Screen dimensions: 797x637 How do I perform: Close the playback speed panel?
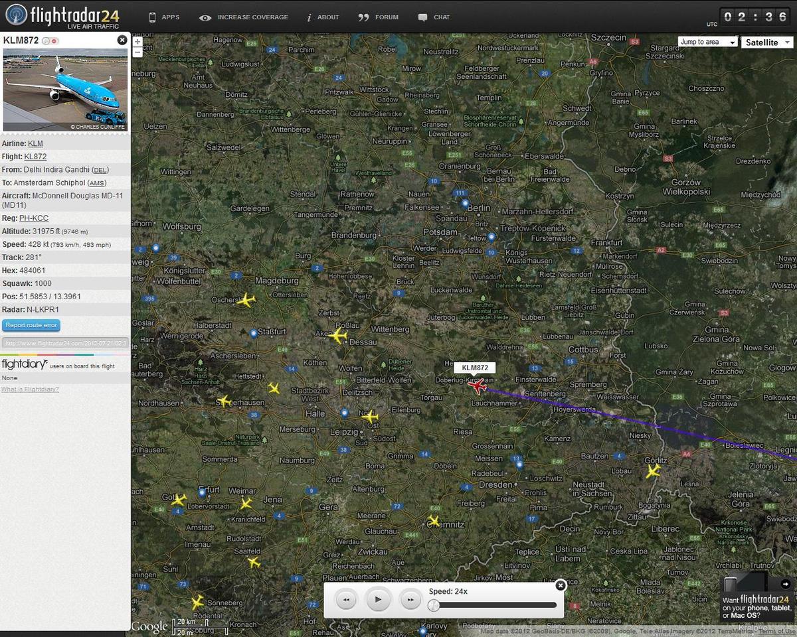point(561,585)
